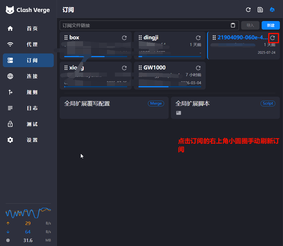Grab the drag handle on dingji card
Screen dimensions: 283x246
click(x=140, y=38)
